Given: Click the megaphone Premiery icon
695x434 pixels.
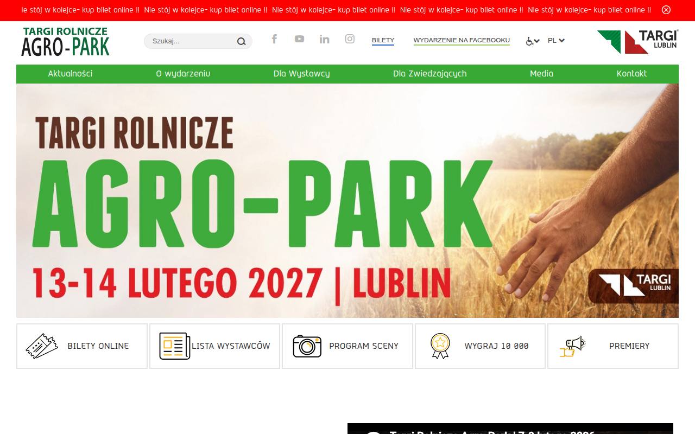Looking at the screenshot, I should click(x=573, y=346).
